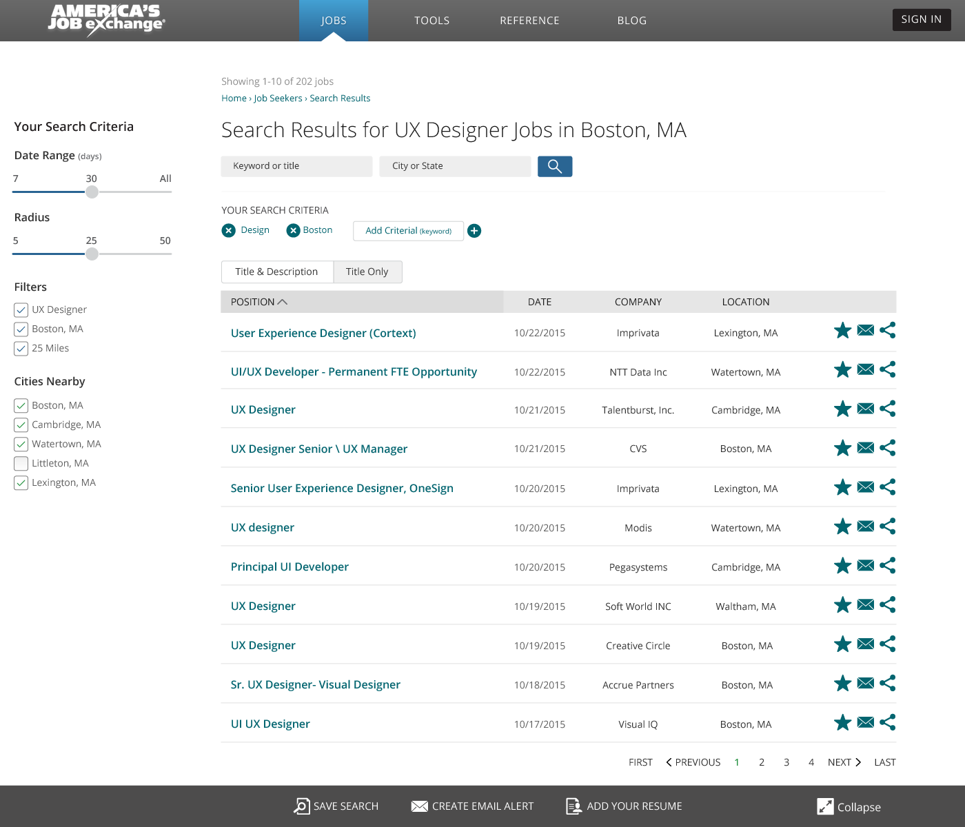The width and height of the screenshot is (965, 827).
Task: Toggle Boston, MA under Cities Nearby
Action: (21, 406)
